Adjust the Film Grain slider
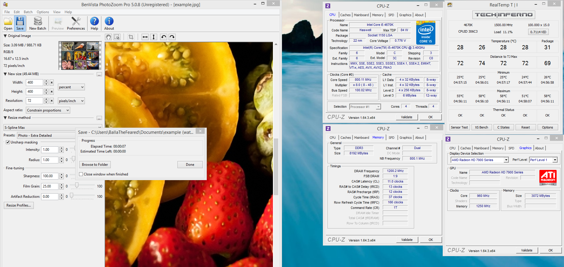564x267 pixels. [77, 185]
